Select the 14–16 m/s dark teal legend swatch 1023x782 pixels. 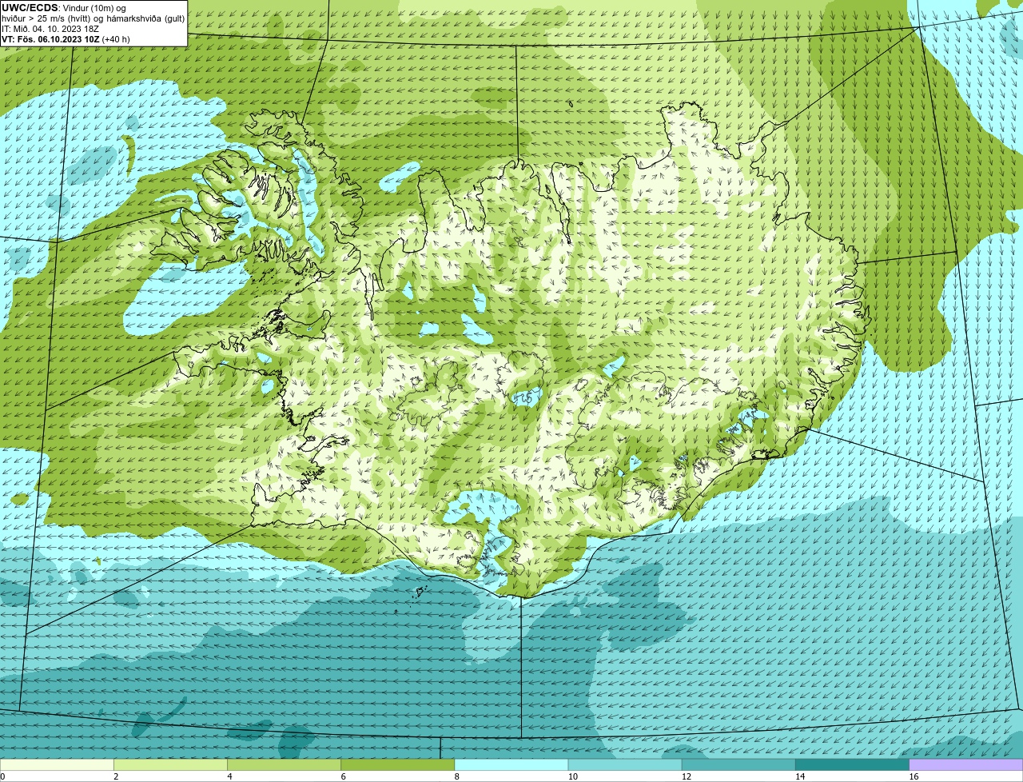click(x=853, y=764)
